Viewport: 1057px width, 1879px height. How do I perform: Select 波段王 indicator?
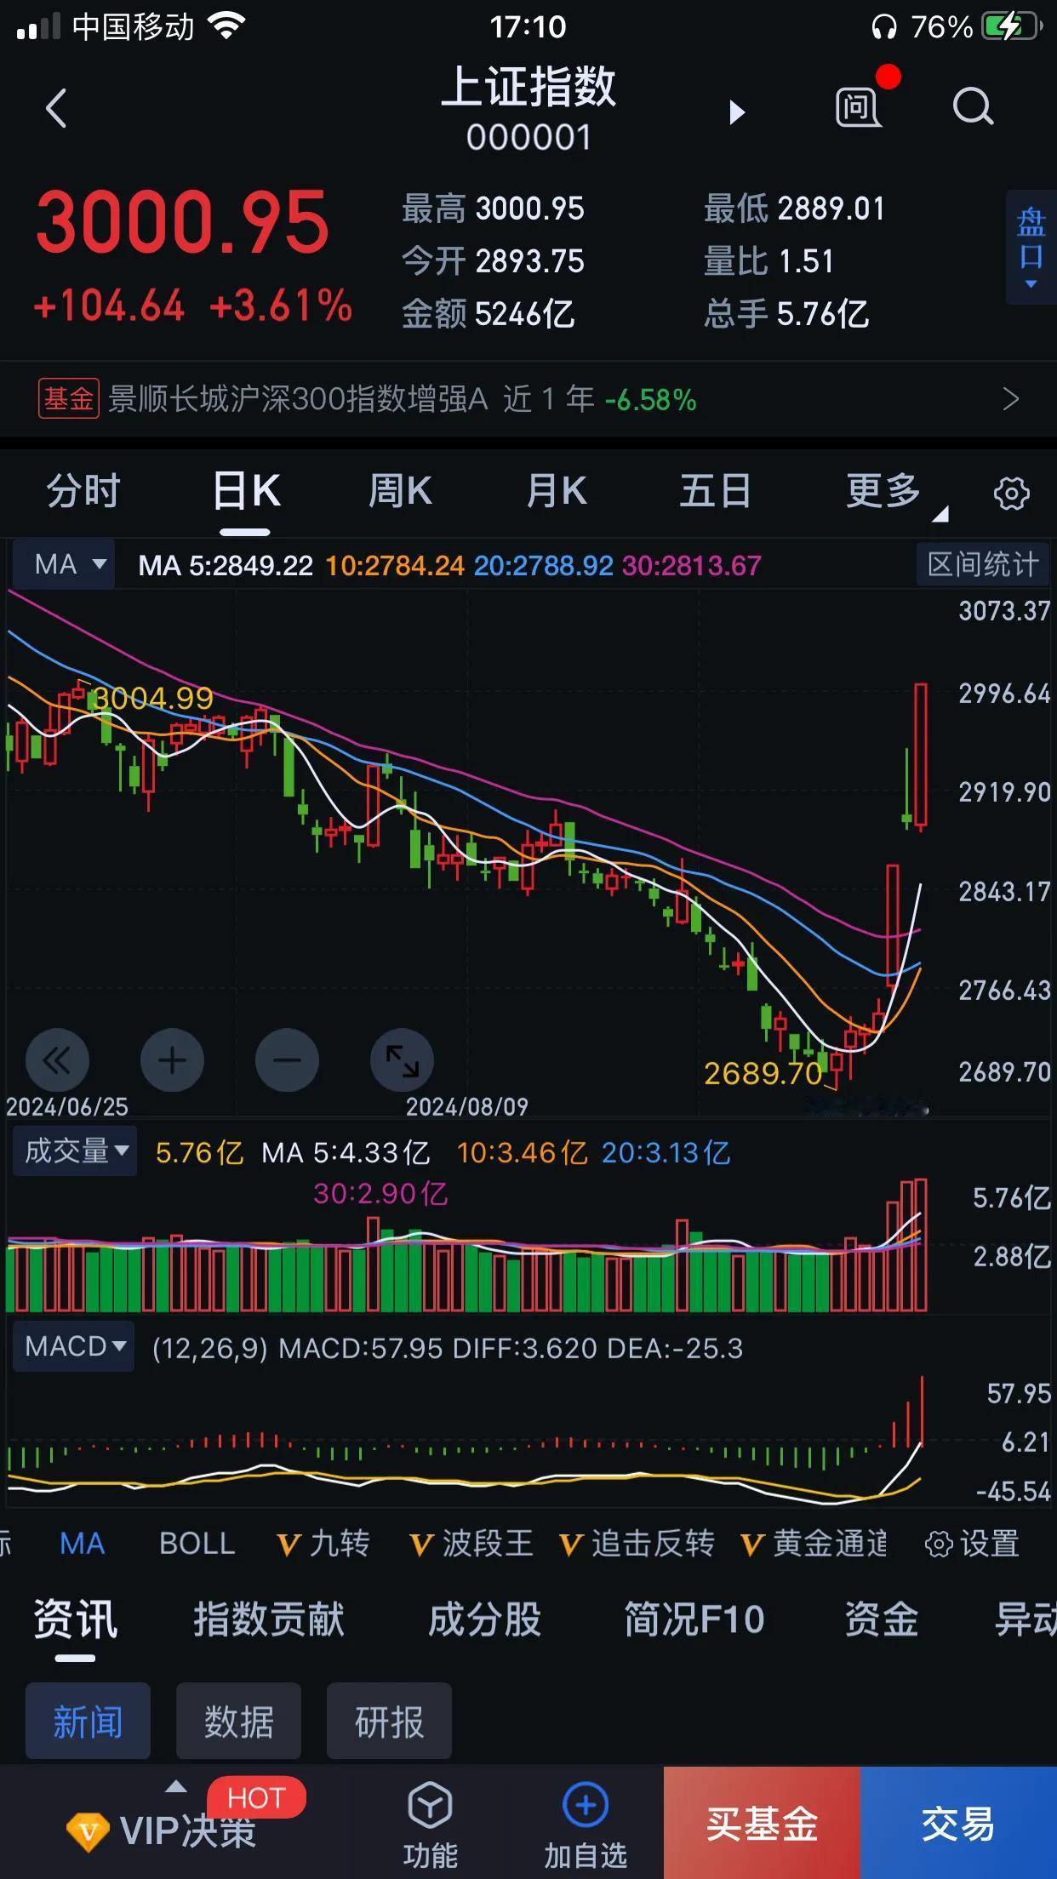[471, 1543]
